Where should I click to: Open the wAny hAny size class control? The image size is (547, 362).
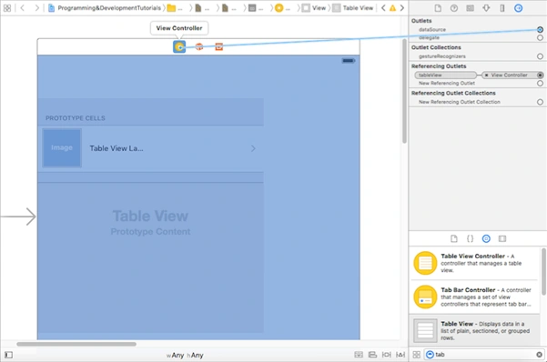click(x=185, y=355)
